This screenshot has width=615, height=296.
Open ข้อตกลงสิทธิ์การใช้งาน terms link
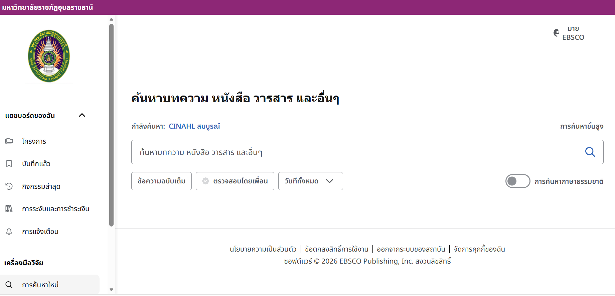click(336, 249)
